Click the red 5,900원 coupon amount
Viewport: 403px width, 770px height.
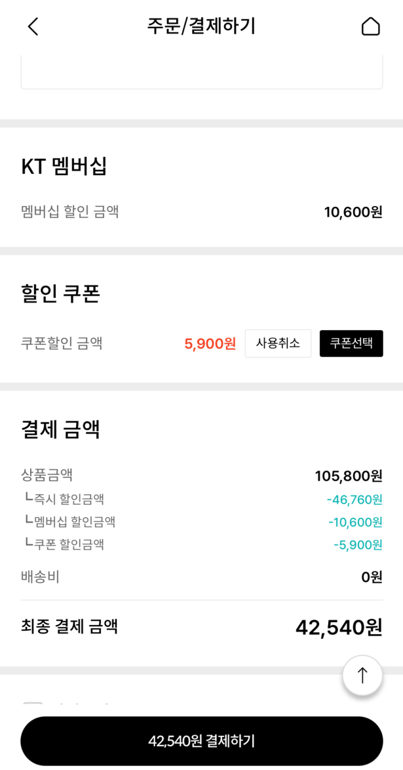(210, 344)
